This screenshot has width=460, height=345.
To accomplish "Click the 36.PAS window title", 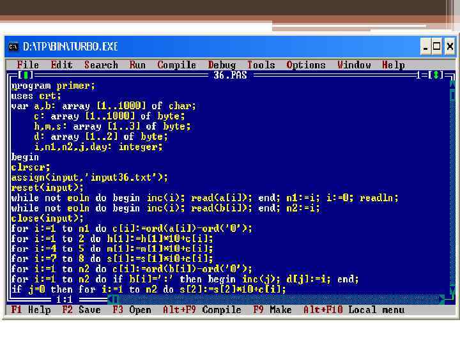I will coord(230,75).
